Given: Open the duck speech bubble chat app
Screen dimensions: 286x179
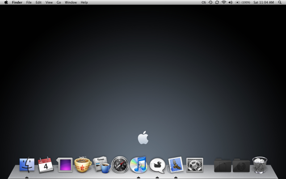Looking at the screenshot, I should [x=157, y=166].
